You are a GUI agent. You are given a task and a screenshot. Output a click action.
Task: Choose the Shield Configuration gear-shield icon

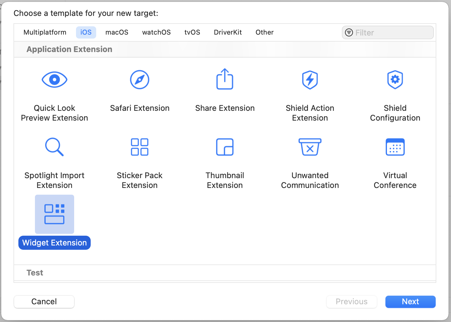(395, 80)
